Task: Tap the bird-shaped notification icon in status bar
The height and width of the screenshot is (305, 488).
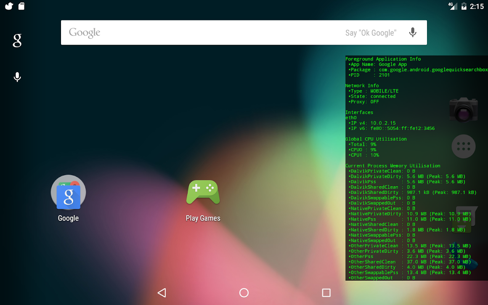Action: (9, 6)
